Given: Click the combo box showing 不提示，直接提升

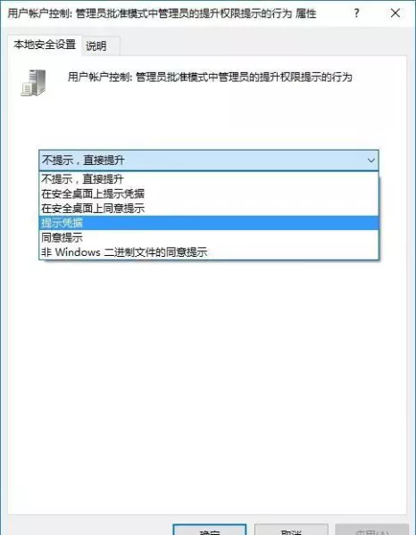Looking at the screenshot, I should coord(209,160).
